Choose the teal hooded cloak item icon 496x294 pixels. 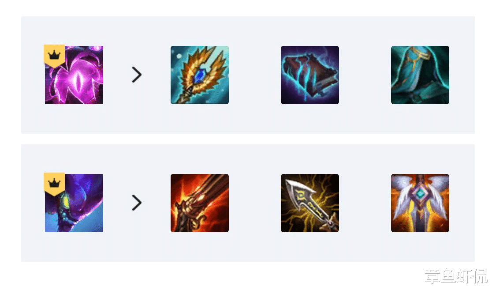click(420, 75)
